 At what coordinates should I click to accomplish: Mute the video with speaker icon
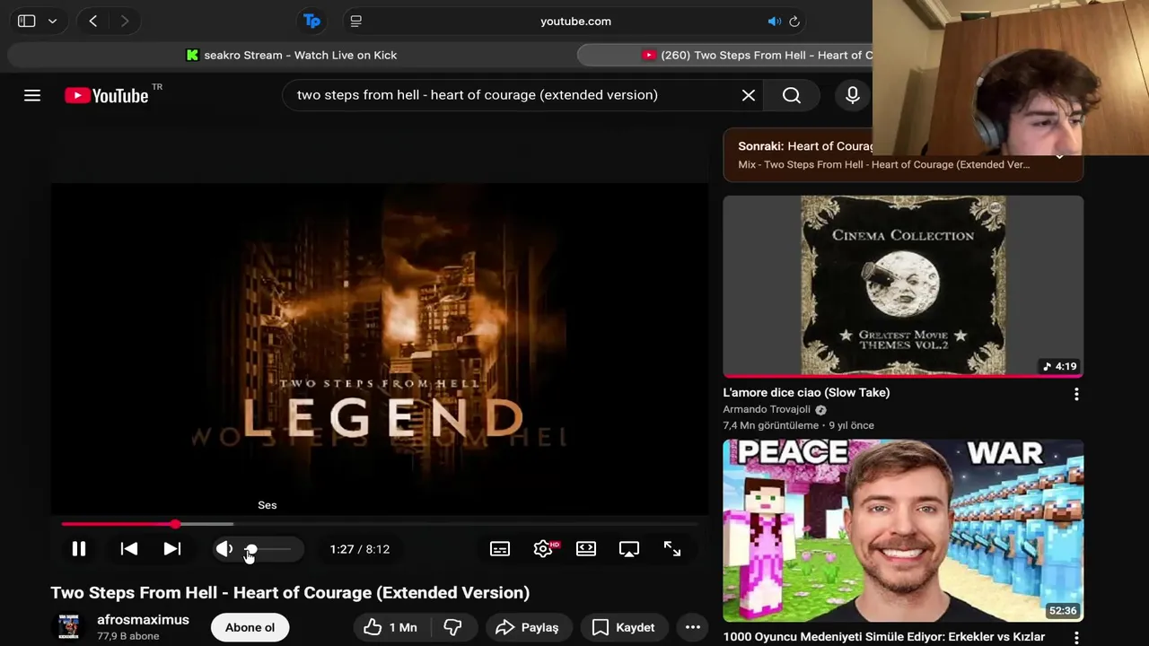tap(224, 549)
